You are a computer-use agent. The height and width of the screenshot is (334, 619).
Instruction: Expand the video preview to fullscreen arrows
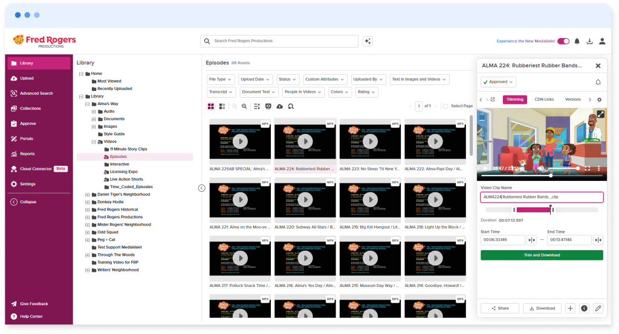(x=600, y=114)
